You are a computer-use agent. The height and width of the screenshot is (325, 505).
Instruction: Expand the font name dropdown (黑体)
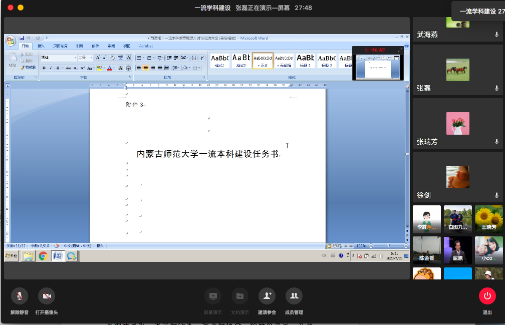coord(75,58)
